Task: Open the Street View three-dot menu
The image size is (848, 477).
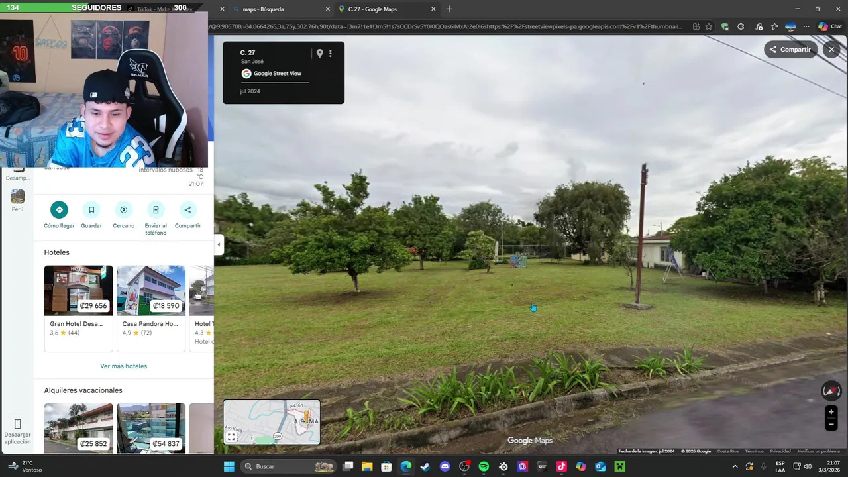Action: coord(331,54)
